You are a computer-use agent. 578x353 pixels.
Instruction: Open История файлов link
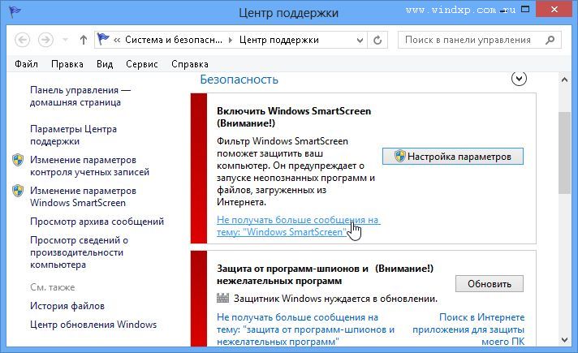coord(67,306)
